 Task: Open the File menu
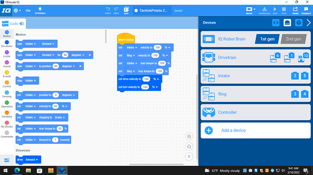pyautogui.click(x=28, y=10)
